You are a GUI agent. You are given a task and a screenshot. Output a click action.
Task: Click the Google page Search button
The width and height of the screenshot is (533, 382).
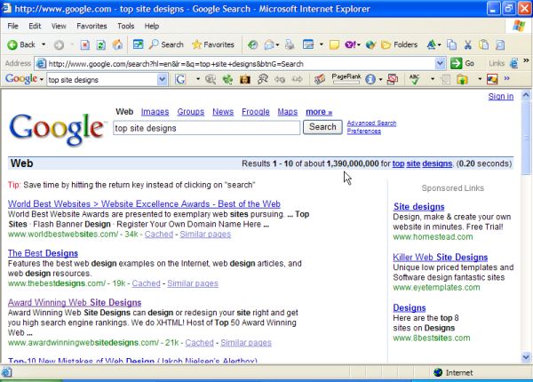tap(322, 127)
